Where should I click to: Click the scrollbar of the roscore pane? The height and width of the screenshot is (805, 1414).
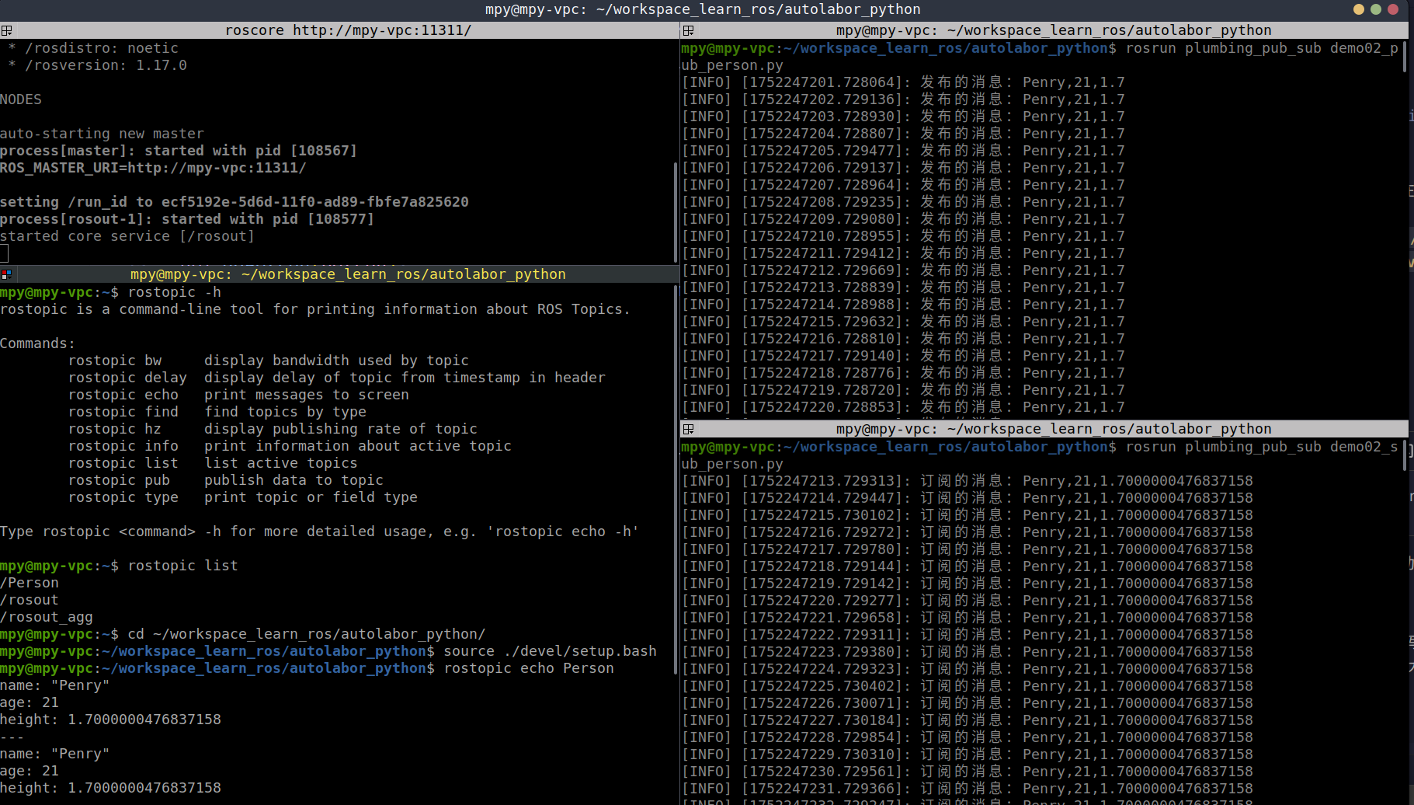[x=676, y=210]
